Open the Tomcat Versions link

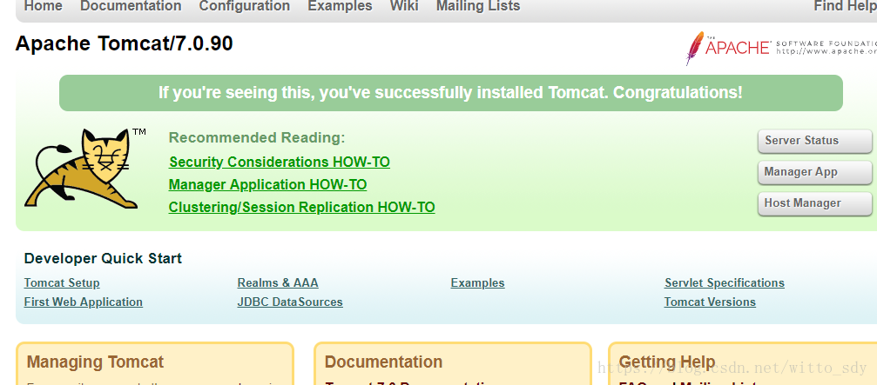[x=710, y=302]
